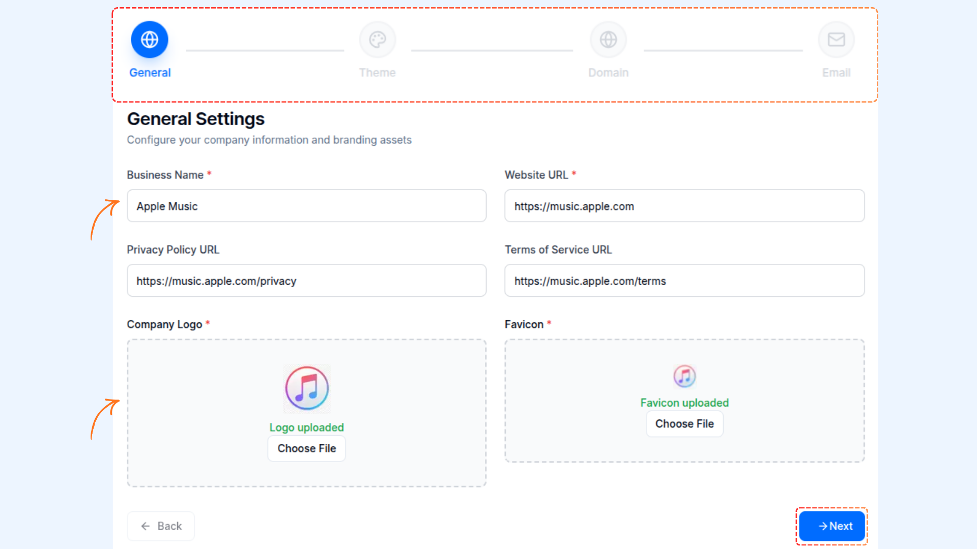The width and height of the screenshot is (977, 549).
Task: Focus the Business Name input field
Action: (306, 206)
